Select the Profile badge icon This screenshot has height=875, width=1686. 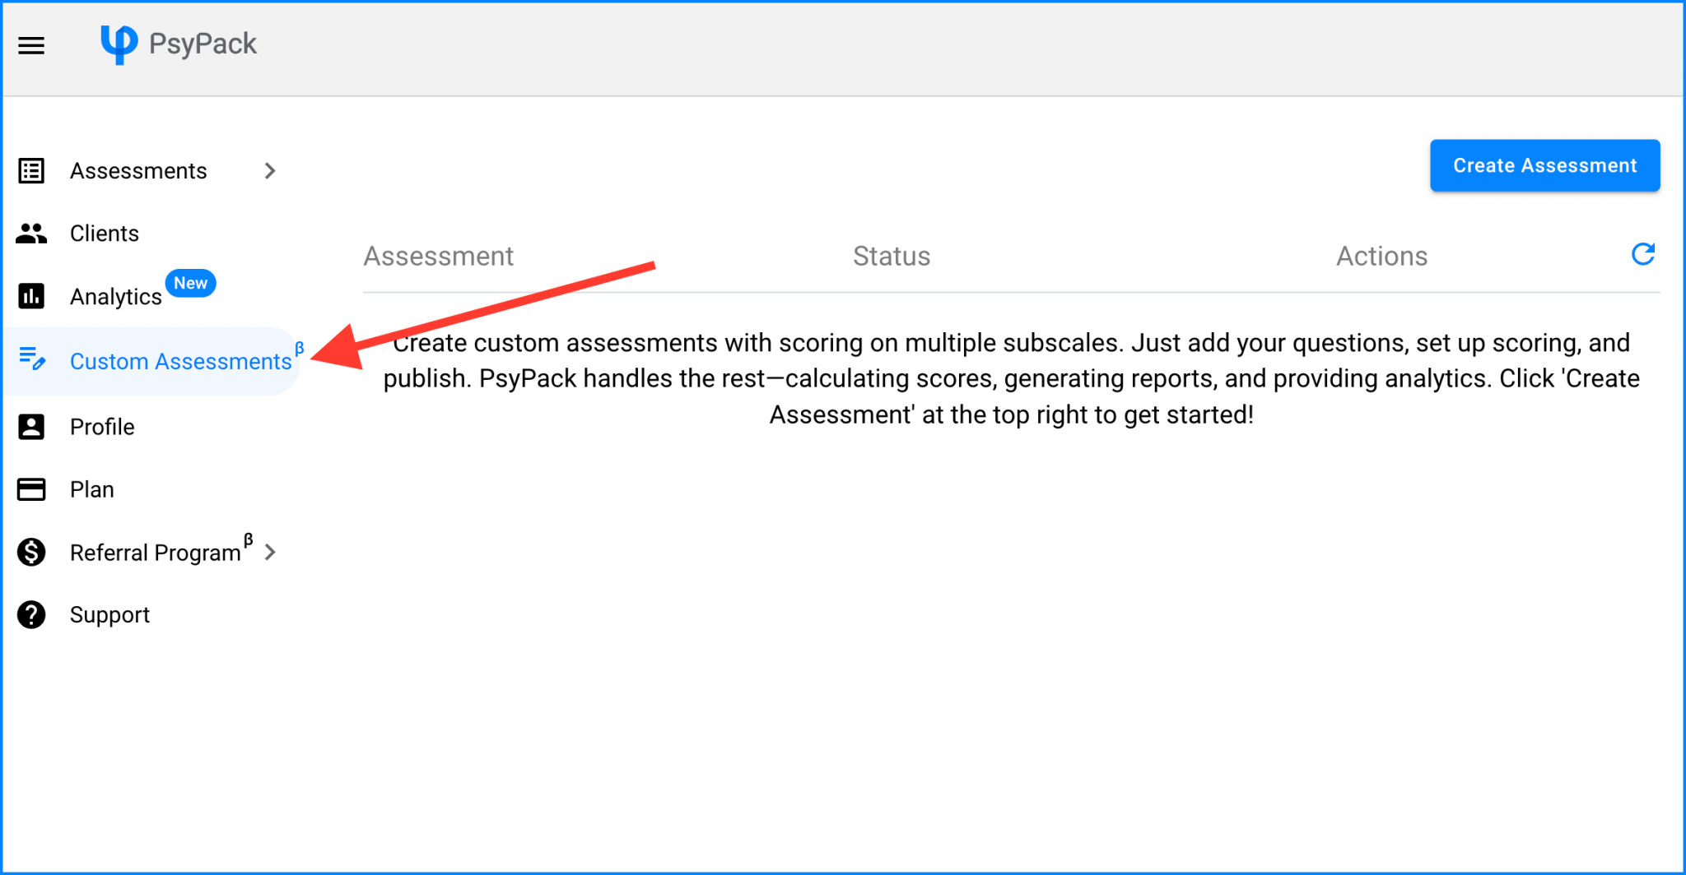pos(31,426)
